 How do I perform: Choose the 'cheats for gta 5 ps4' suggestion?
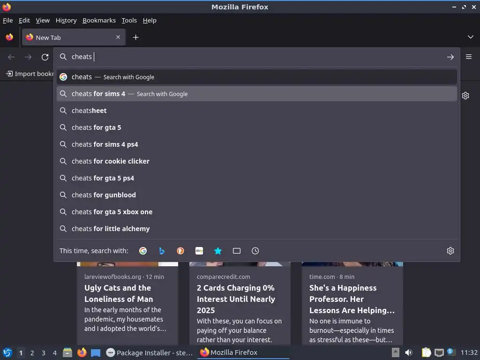click(257, 178)
